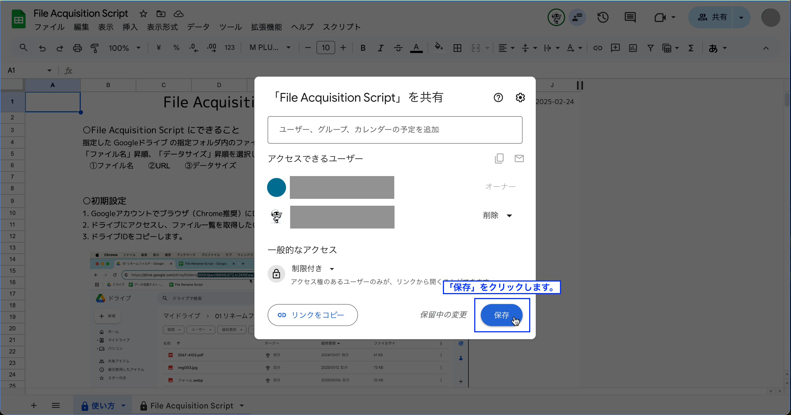Screen dimensions: 791x415
Task: Expand the 制限付き access dropdown
Action: point(313,269)
